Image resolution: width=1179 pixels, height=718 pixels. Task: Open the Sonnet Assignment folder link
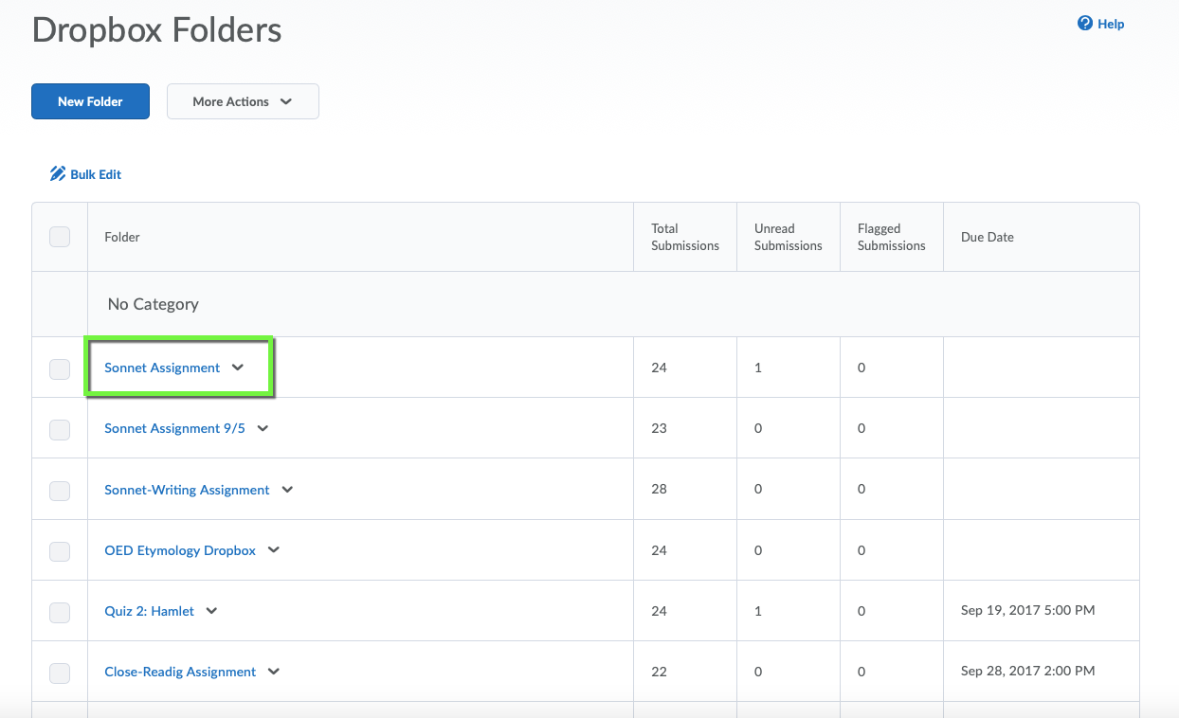[162, 368]
